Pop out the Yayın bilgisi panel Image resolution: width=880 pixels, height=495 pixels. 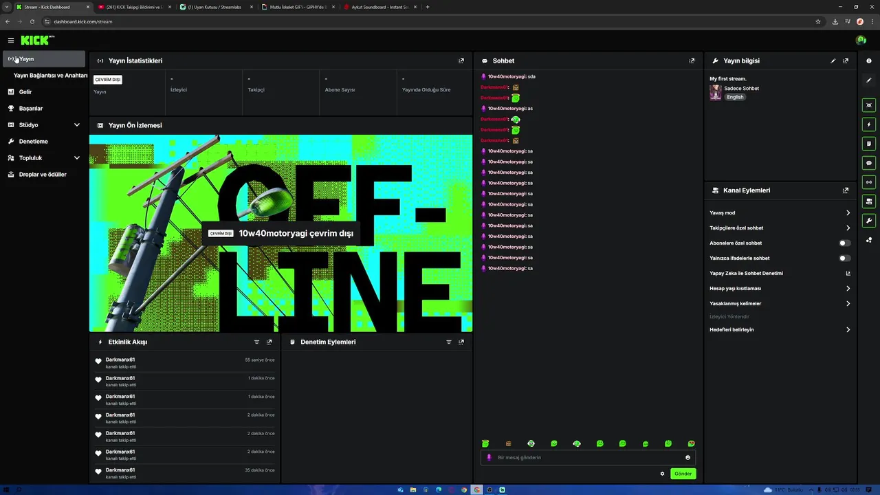846,60
